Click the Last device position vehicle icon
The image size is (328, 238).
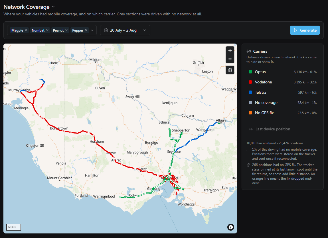[251, 129]
